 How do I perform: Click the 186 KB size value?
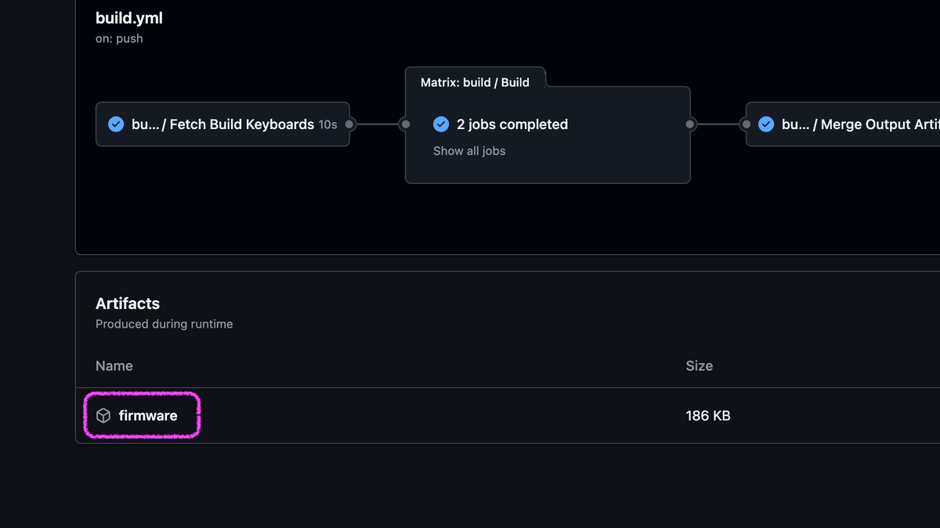[708, 416]
